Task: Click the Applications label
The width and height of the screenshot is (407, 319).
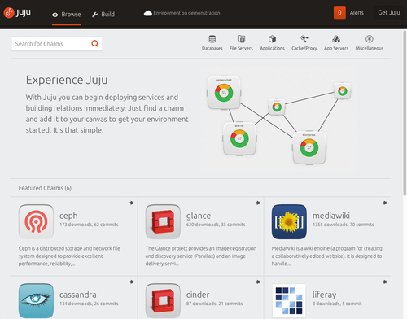Action: pos(272,48)
